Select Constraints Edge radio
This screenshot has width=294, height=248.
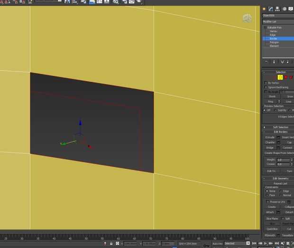[x=281, y=191]
